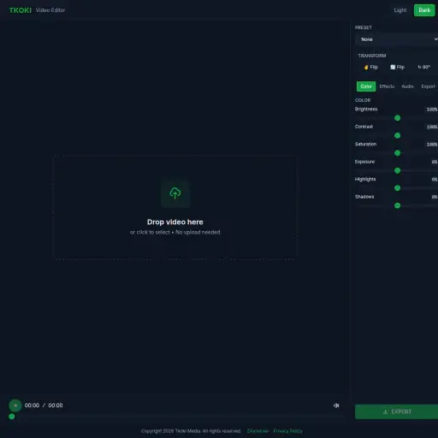
Task: Open the Privacy Policy link
Action: 287,431
